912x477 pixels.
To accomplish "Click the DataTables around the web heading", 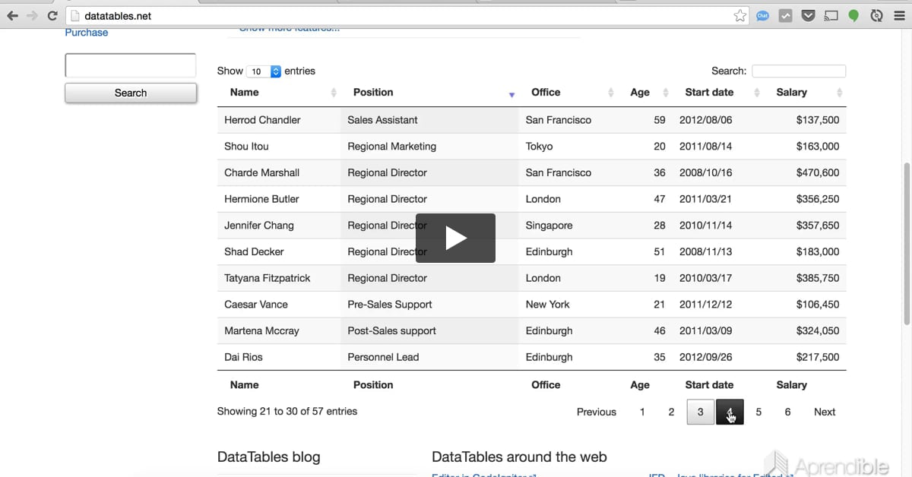I will tap(519, 457).
